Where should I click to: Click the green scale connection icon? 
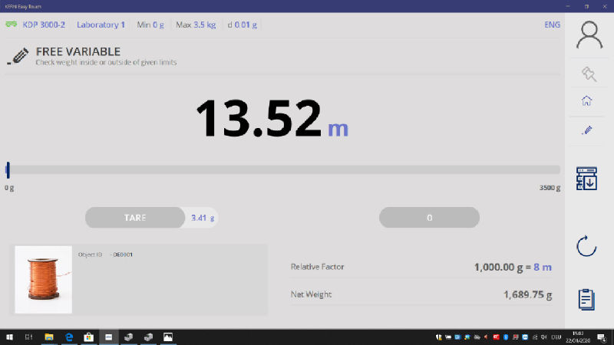[x=11, y=25]
